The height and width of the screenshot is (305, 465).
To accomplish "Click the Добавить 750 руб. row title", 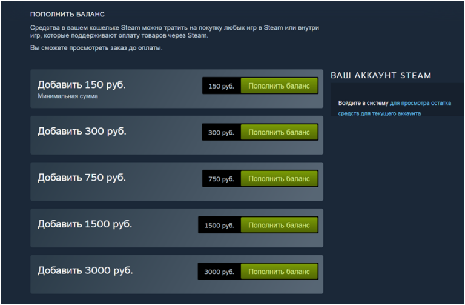I will [82, 178].
